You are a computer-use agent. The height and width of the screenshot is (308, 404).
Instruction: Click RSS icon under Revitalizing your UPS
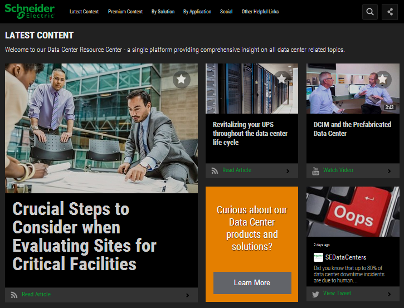point(215,170)
